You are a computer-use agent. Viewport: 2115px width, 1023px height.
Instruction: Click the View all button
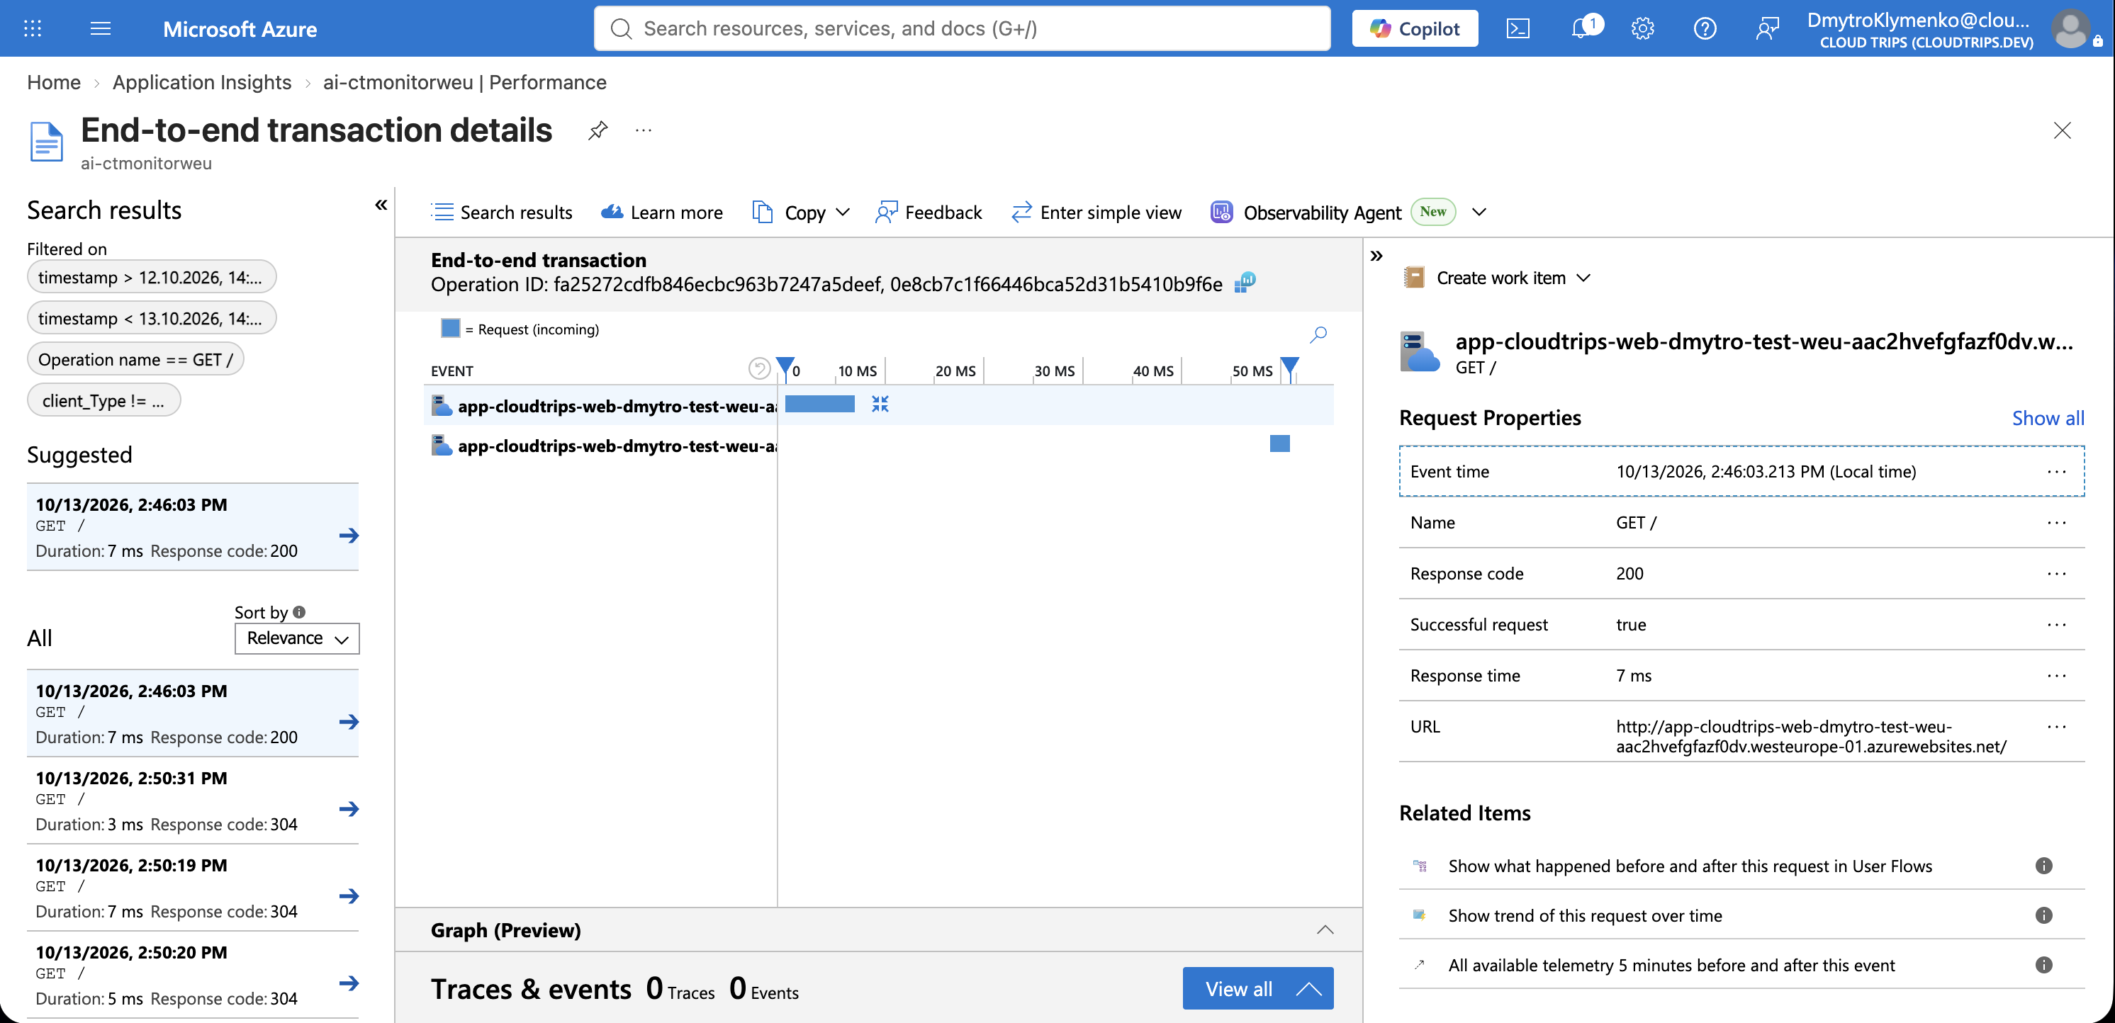[1257, 988]
